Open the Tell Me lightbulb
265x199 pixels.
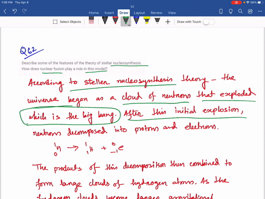coord(231,12)
